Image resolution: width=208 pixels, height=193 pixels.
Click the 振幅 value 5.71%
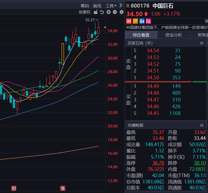click(x=157, y=157)
